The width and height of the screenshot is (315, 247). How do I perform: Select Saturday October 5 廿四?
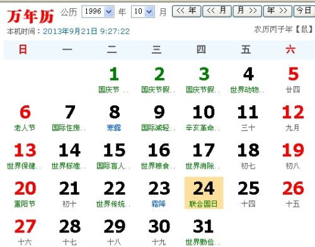tap(293, 80)
